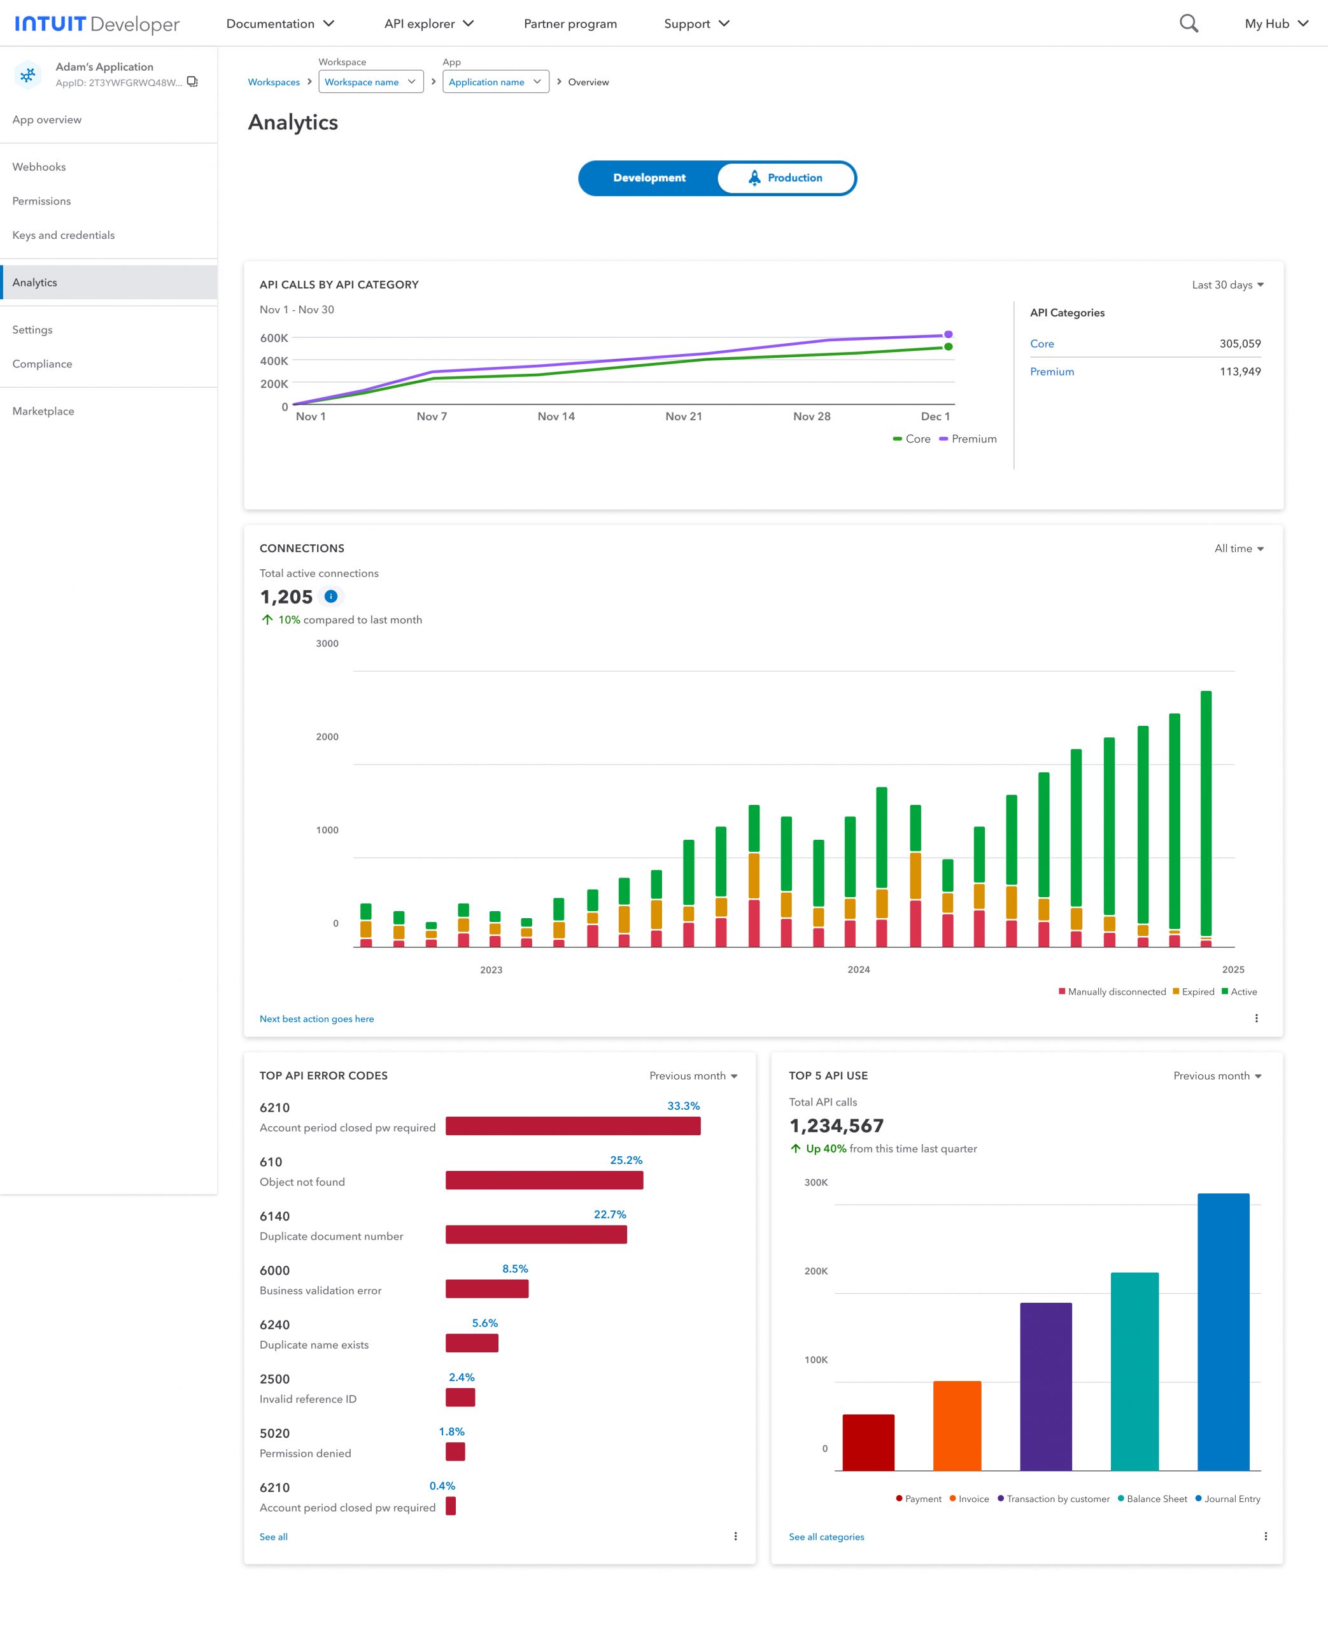Switch to Development environment
This screenshot has width=1328, height=1630.
649,178
